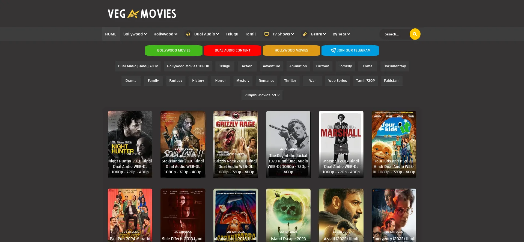This screenshot has height=242, width=524.
Task: Open the Grizzly Rage 2007 movie poster
Action: 236,144
